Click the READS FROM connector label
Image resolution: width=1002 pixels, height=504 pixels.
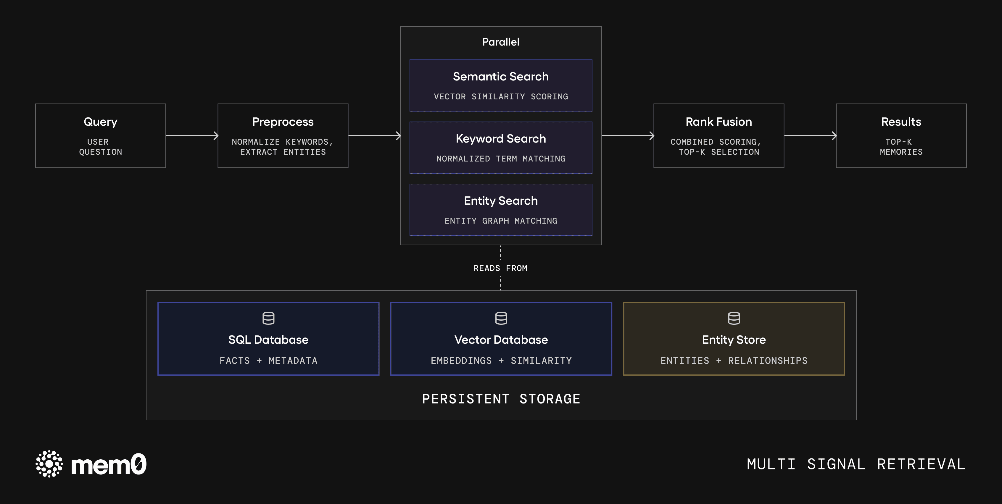[500, 268]
